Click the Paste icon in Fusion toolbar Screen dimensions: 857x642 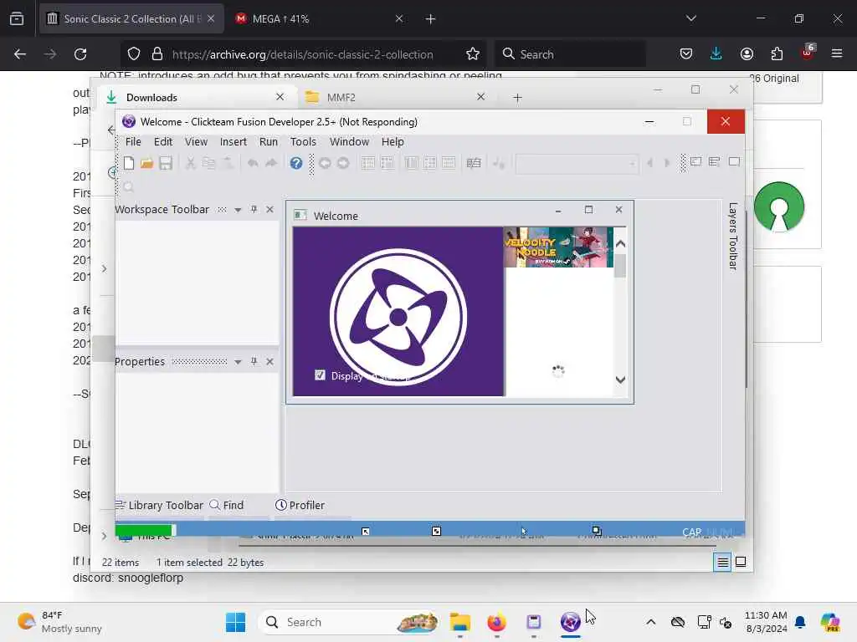click(x=228, y=163)
